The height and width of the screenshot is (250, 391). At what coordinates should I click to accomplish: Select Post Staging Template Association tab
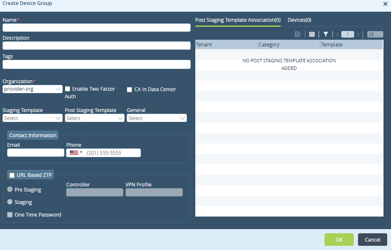(238, 20)
